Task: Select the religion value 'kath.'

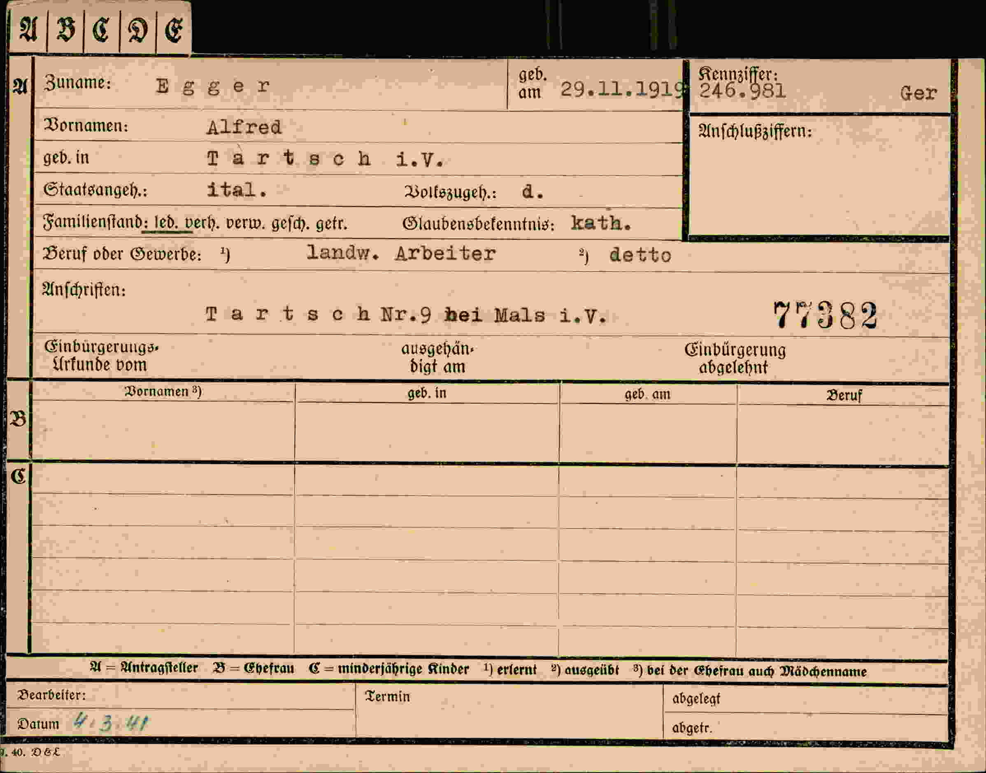Action: pos(601,223)
